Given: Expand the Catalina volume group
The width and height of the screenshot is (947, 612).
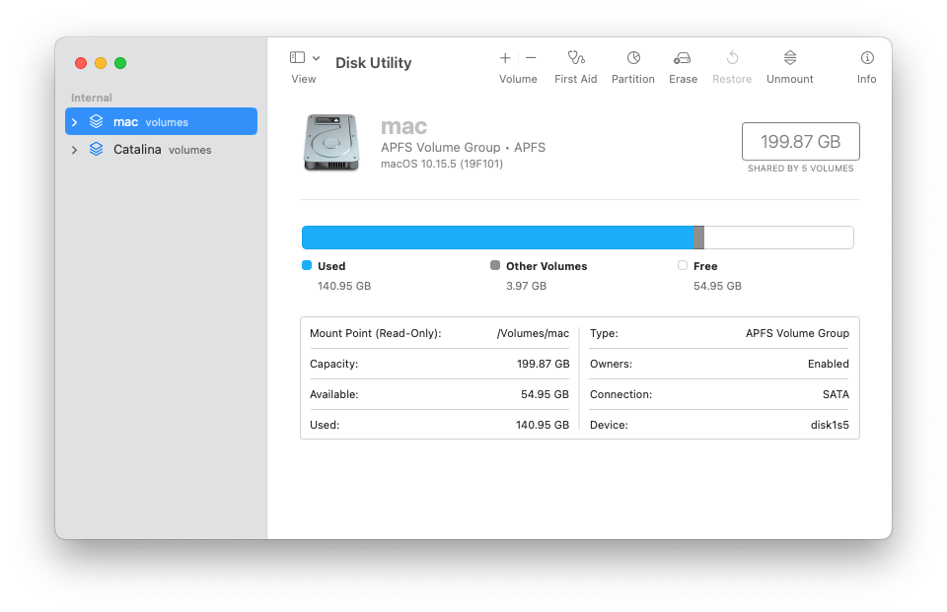Looking at the screenshot, I should 74,150.
